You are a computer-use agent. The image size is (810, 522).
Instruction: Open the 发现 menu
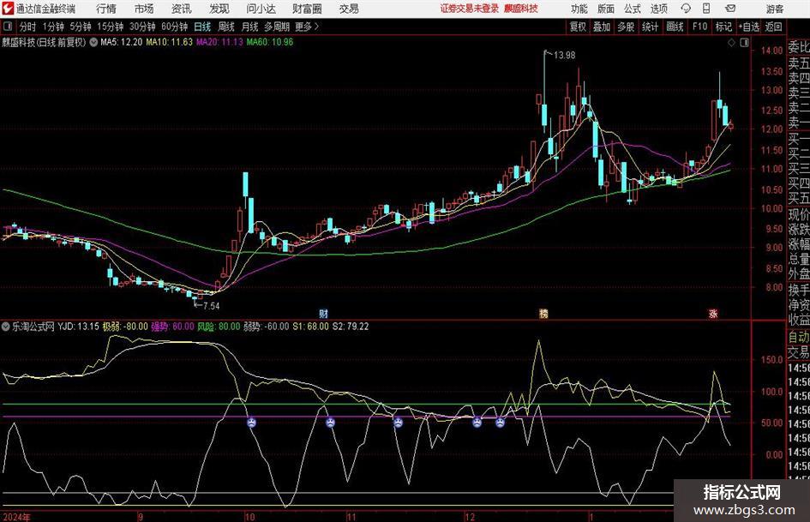coord(219,9)
